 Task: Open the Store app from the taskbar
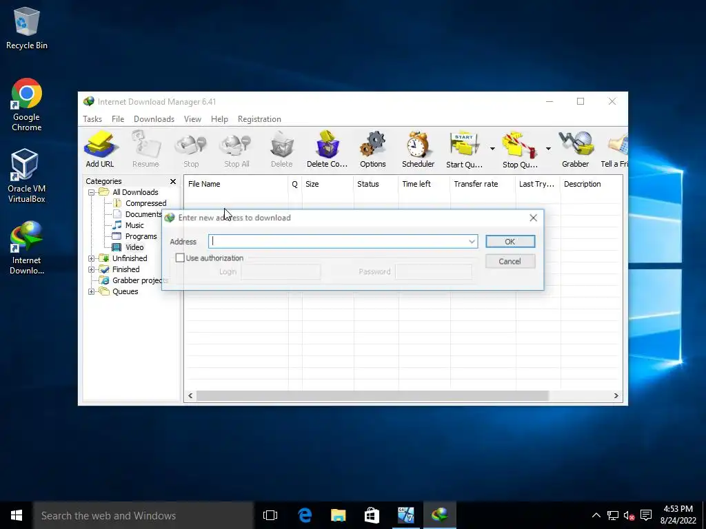[372, 515]
